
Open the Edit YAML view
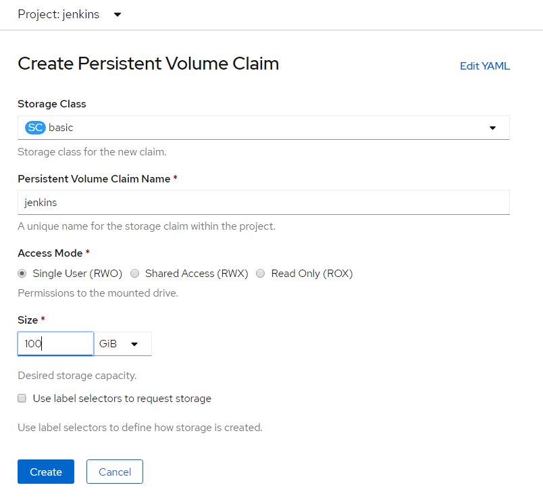point(484,66)
